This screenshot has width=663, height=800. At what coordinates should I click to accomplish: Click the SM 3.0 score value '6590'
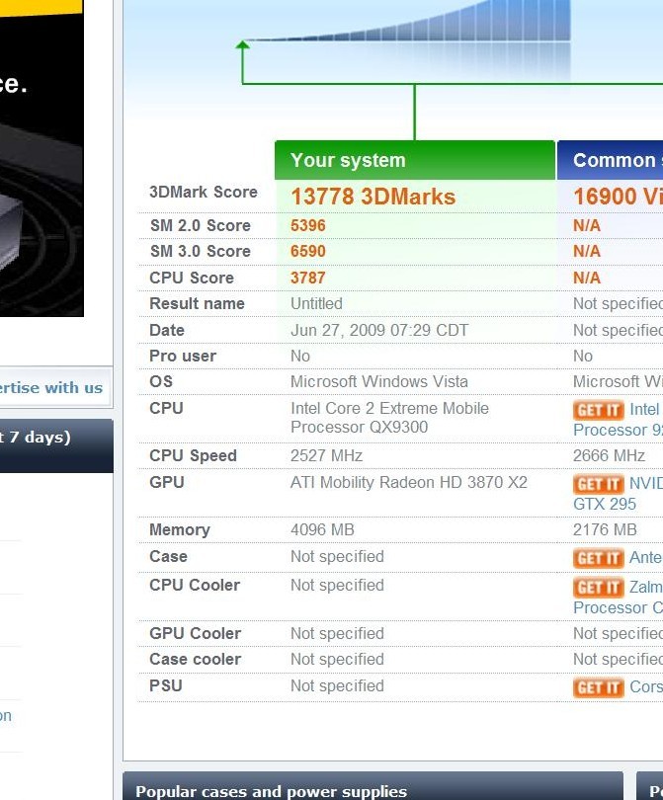tap(307, 252)
